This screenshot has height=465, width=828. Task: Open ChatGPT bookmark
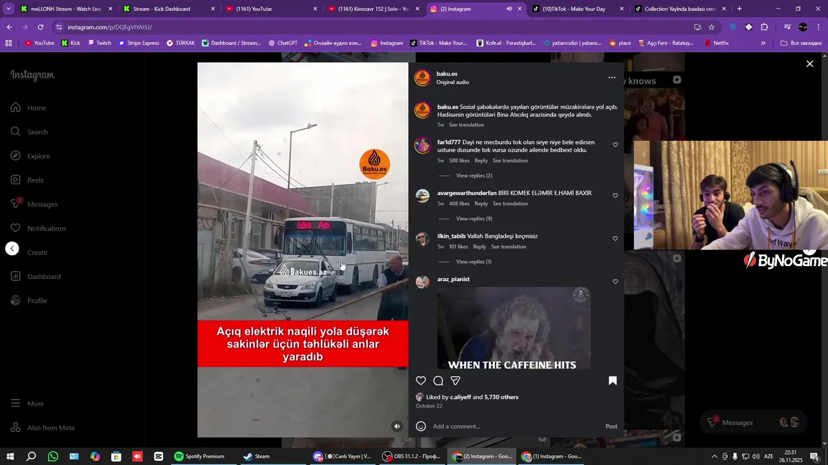pos(283,43)
